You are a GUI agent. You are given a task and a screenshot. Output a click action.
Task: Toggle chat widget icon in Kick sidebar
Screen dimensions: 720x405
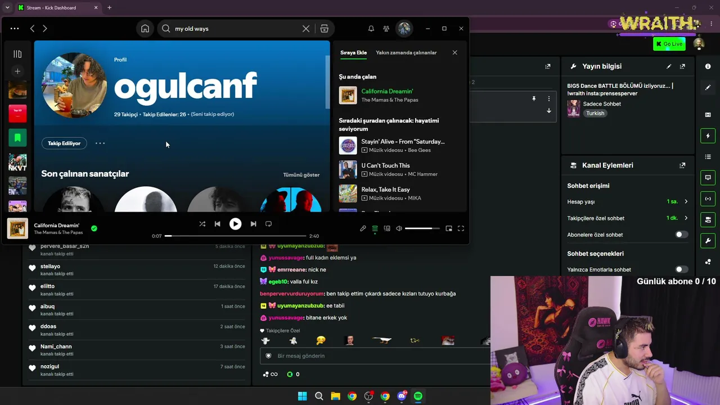(708, 177)
